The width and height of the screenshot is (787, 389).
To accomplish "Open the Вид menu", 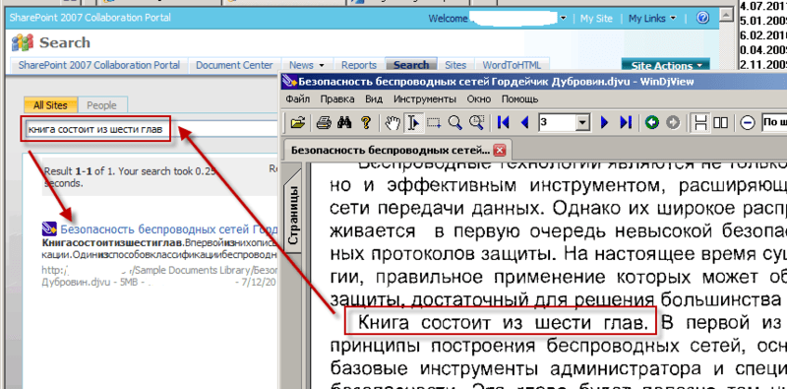I will 374,99.
